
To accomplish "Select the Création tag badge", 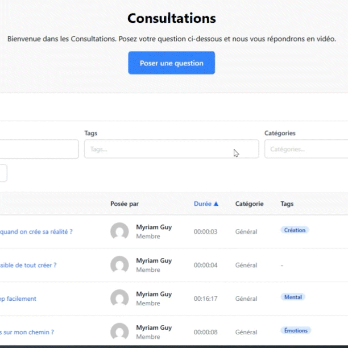I will coord(294,230).
